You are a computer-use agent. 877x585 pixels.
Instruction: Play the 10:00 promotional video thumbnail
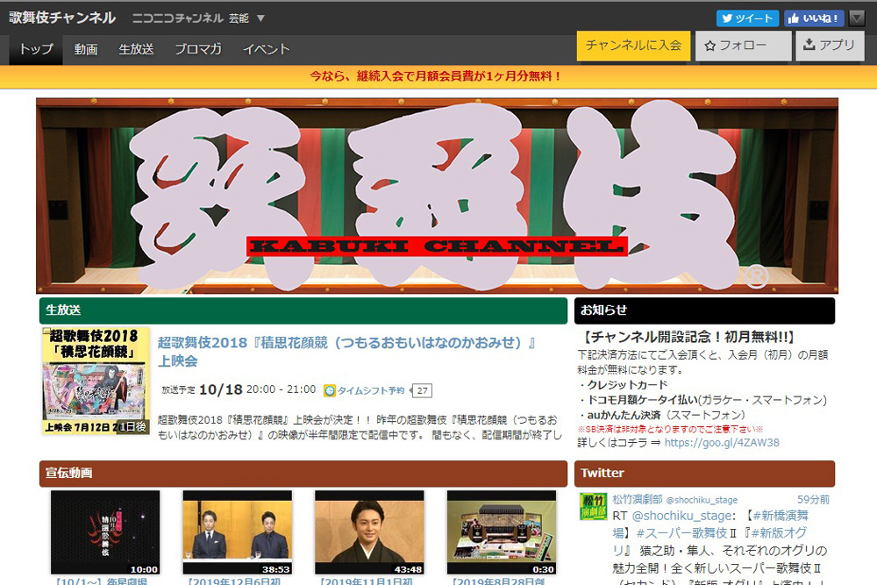click(x=105, y=532)
